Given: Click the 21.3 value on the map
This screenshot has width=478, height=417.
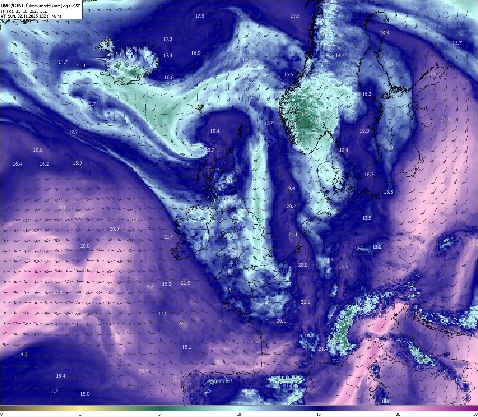Looking at the screenshot, I should click(446, 119).
